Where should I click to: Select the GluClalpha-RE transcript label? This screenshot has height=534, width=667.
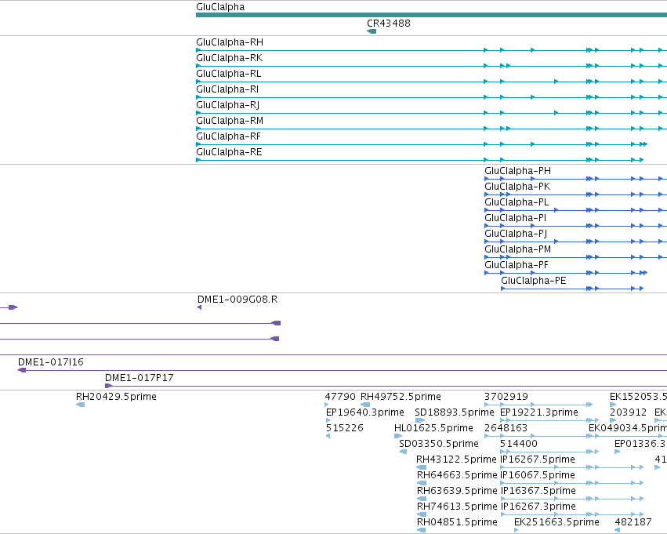[x=230, y=152]
